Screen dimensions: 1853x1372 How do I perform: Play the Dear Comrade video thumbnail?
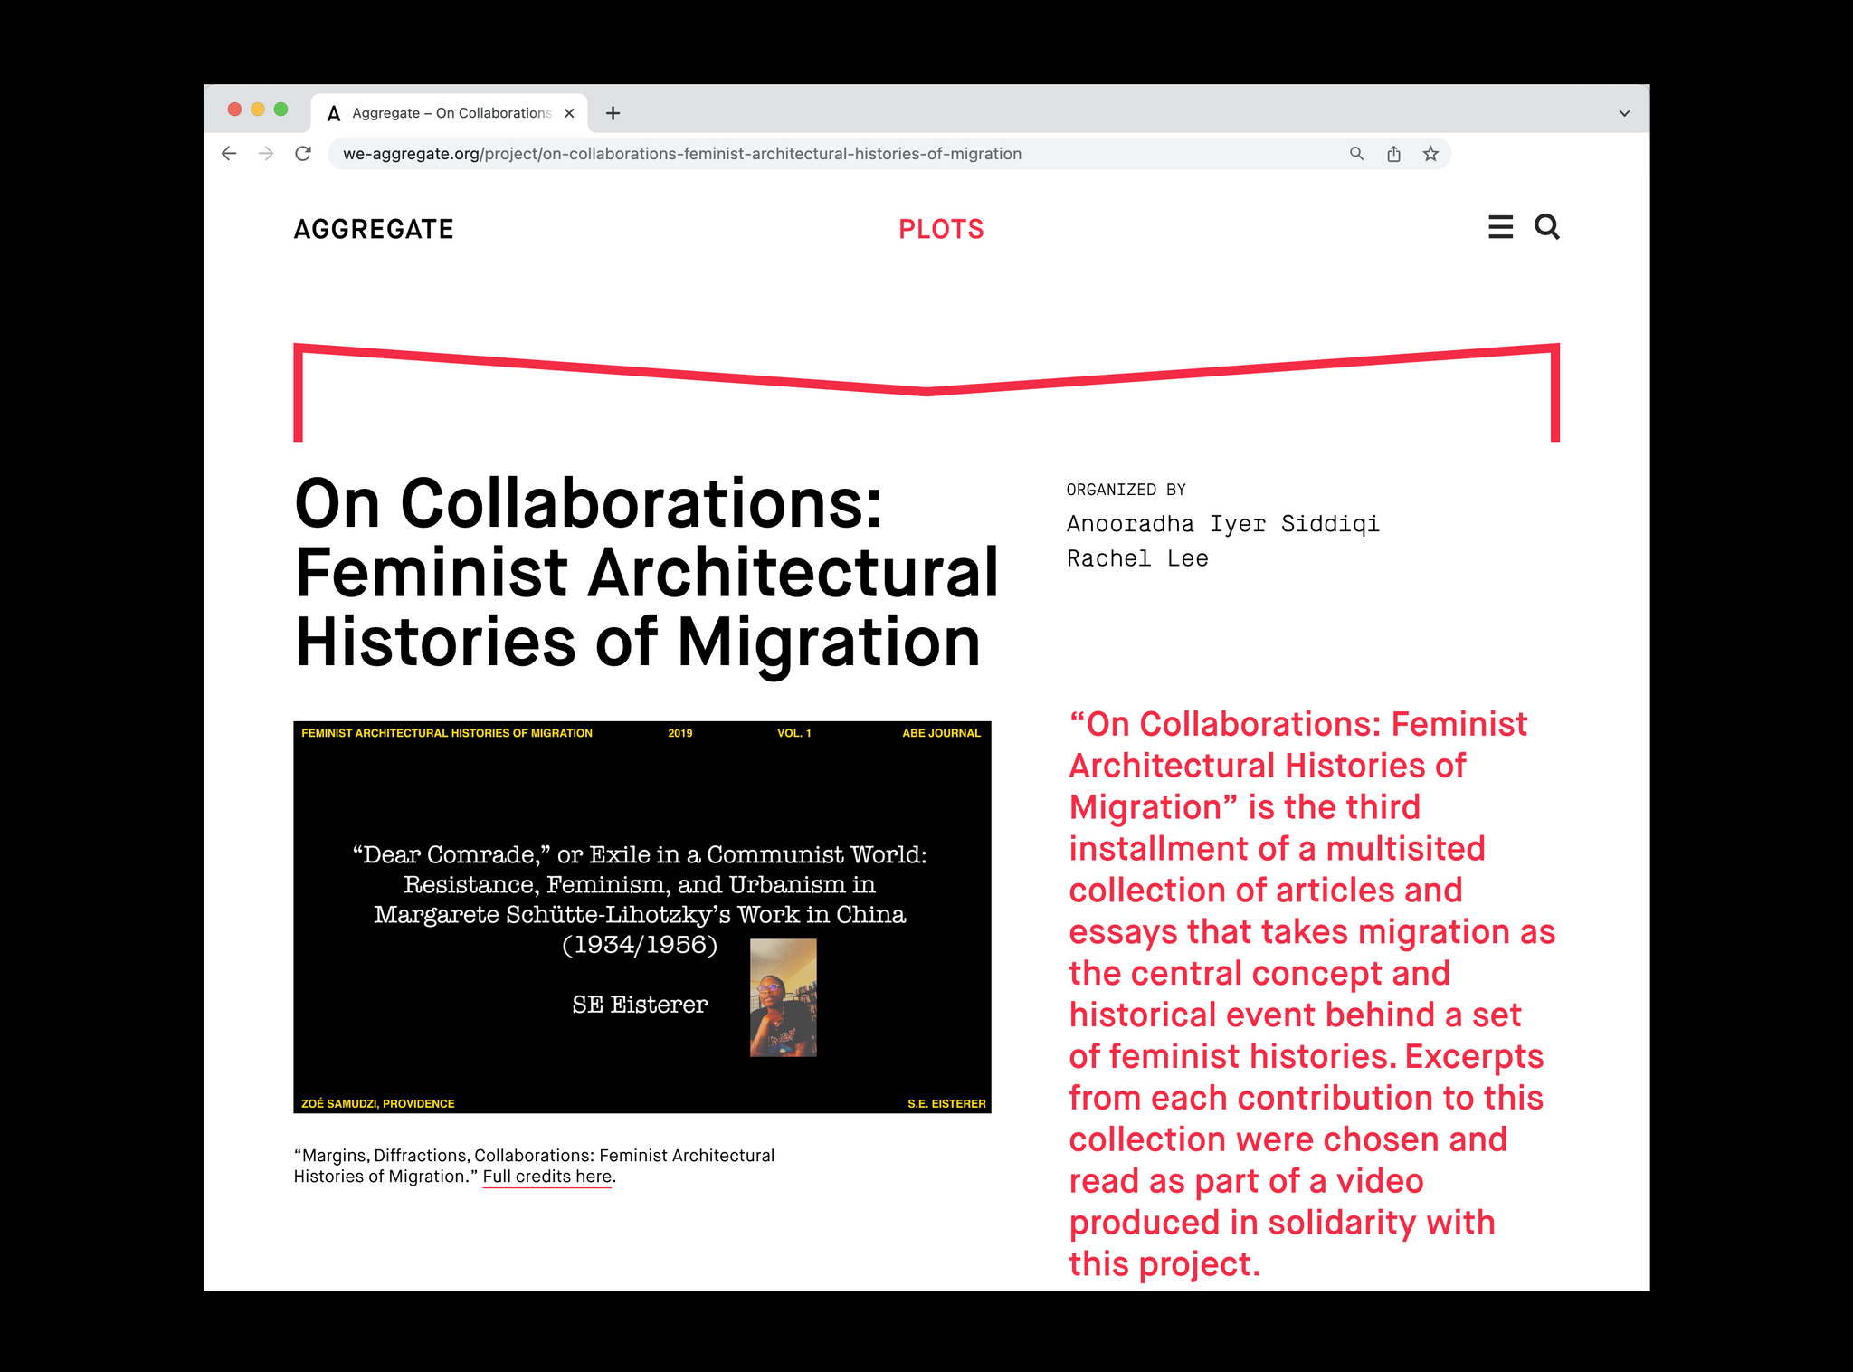tap(641, 917)
